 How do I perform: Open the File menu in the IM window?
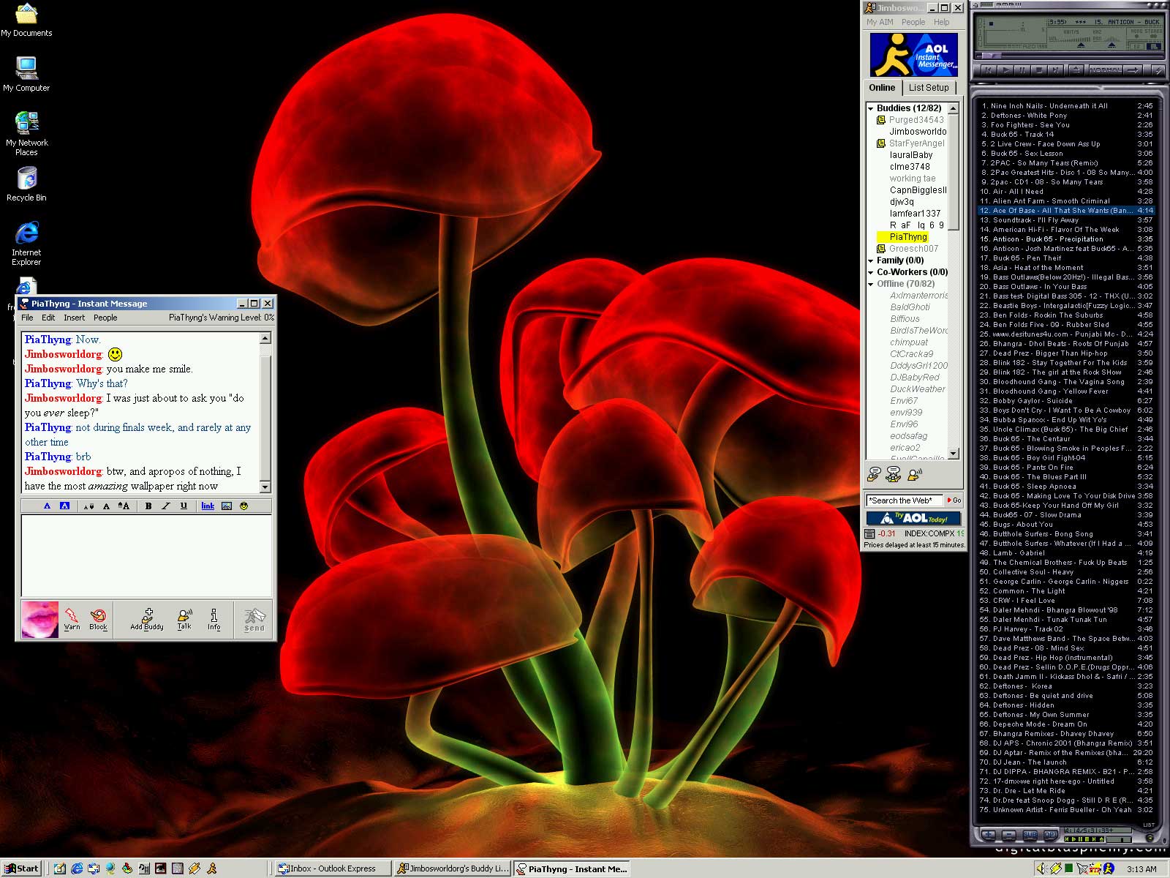pos(27,318)
